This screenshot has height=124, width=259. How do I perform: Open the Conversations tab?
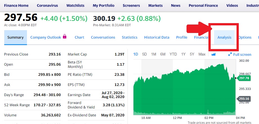[x=103, y=37]
